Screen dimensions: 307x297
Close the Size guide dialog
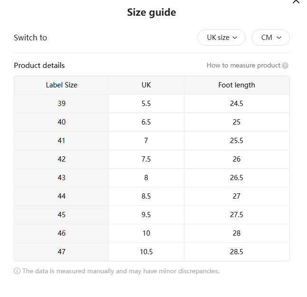[x=296, y=2]
